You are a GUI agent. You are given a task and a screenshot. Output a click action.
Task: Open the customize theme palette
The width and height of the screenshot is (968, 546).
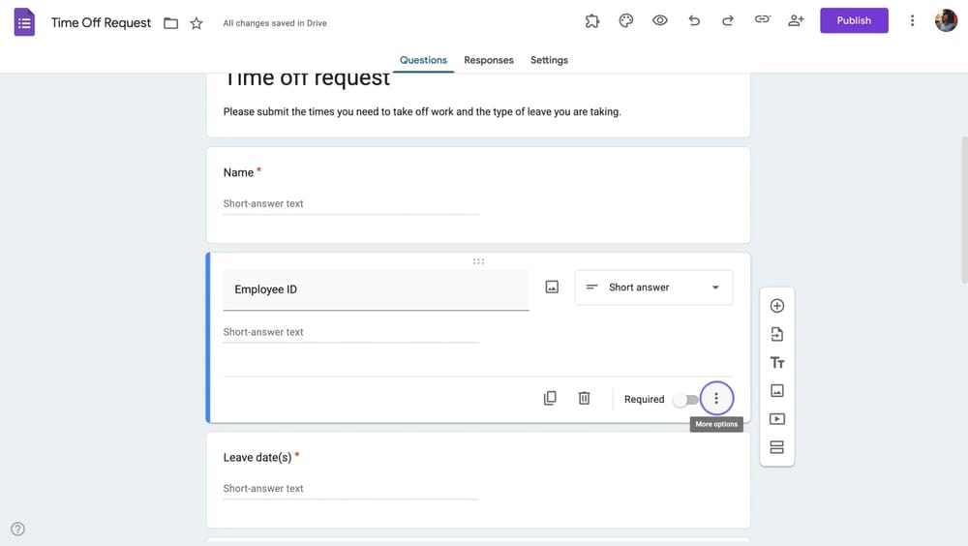coord(626,21)
